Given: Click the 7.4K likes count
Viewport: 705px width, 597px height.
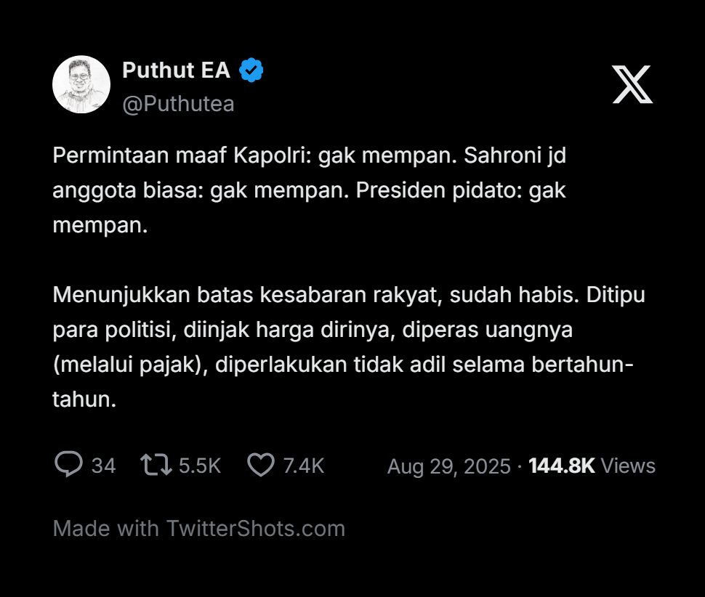Looking at the screenshot, I should [x=303, y=466].
